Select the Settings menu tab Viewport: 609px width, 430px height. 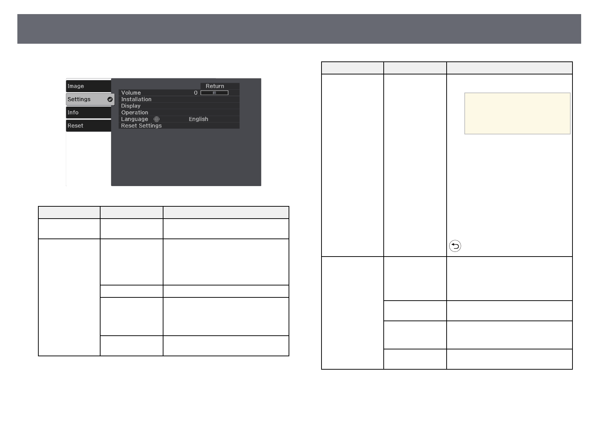(x=90, y=99)
